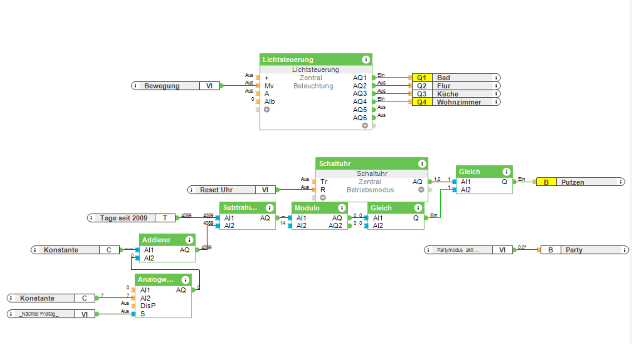Select the Q3 Küche output
This screenshot has height=344, width=633.
tap(456, 94)
